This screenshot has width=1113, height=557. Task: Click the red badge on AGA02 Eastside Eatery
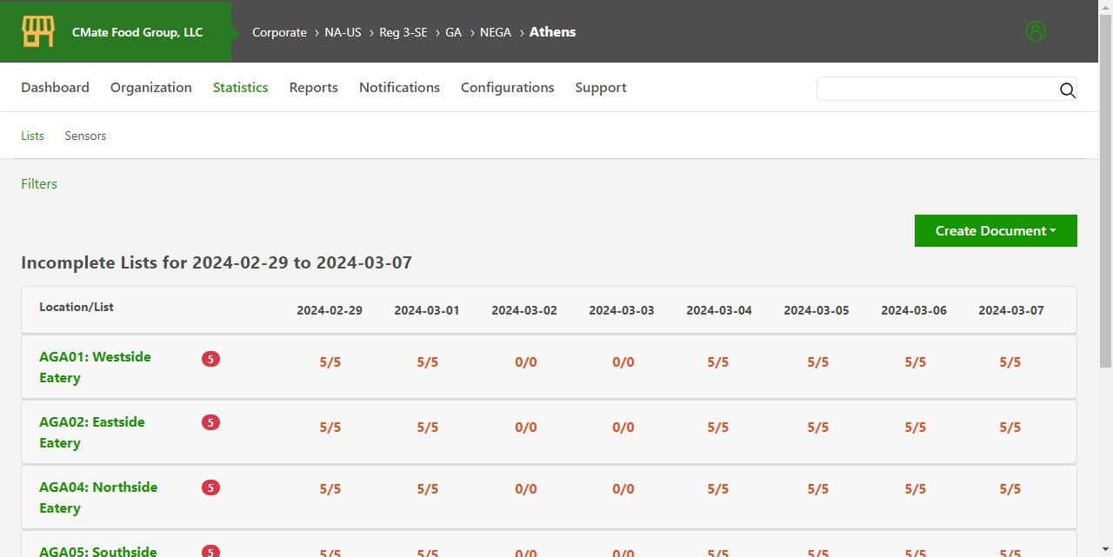pyautogui.click(x=210, y=422)
